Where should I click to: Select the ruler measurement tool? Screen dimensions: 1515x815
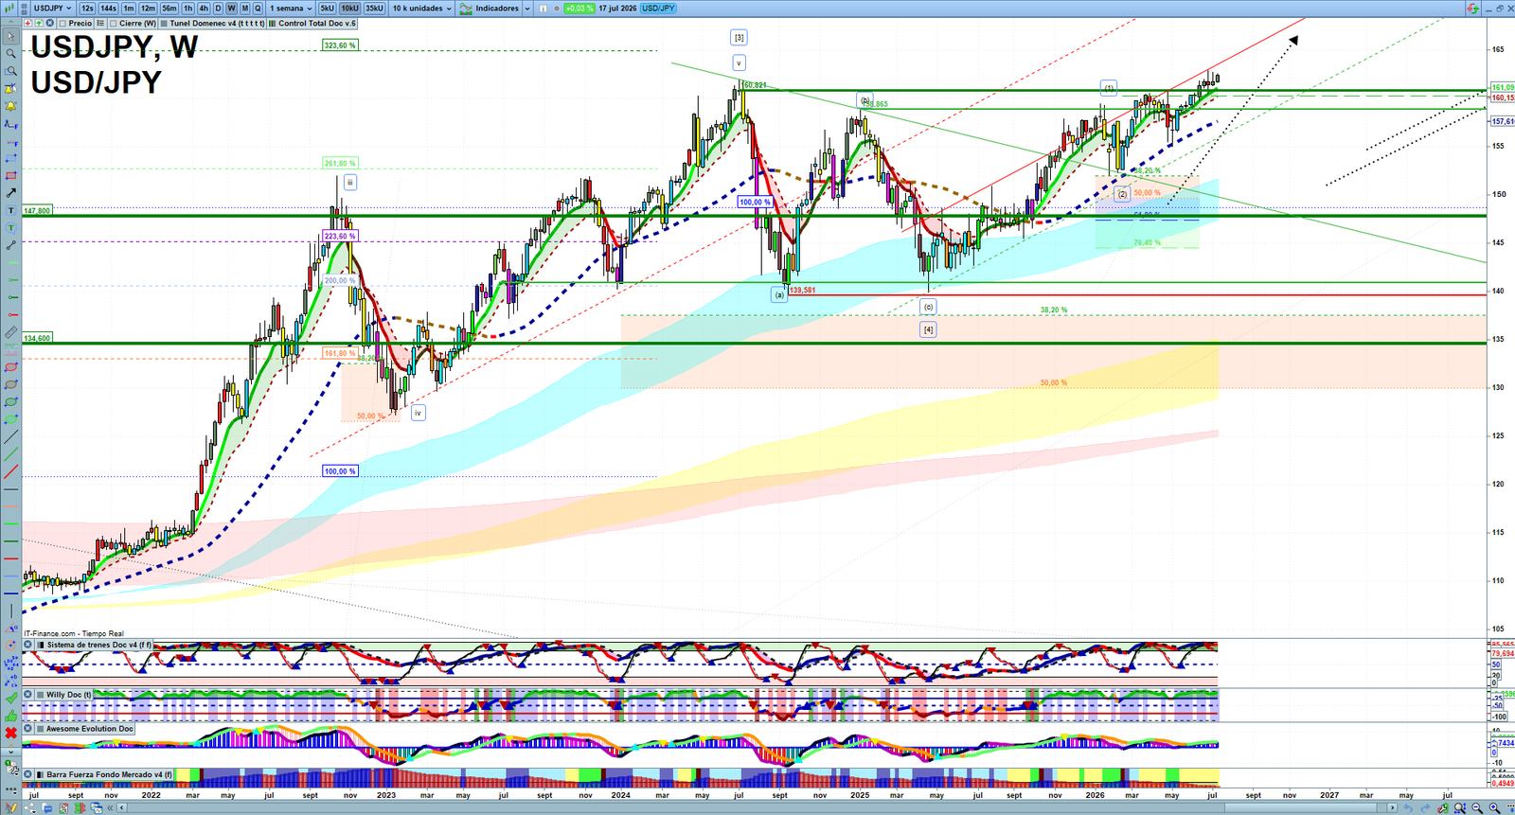click(x=11, y=332)
